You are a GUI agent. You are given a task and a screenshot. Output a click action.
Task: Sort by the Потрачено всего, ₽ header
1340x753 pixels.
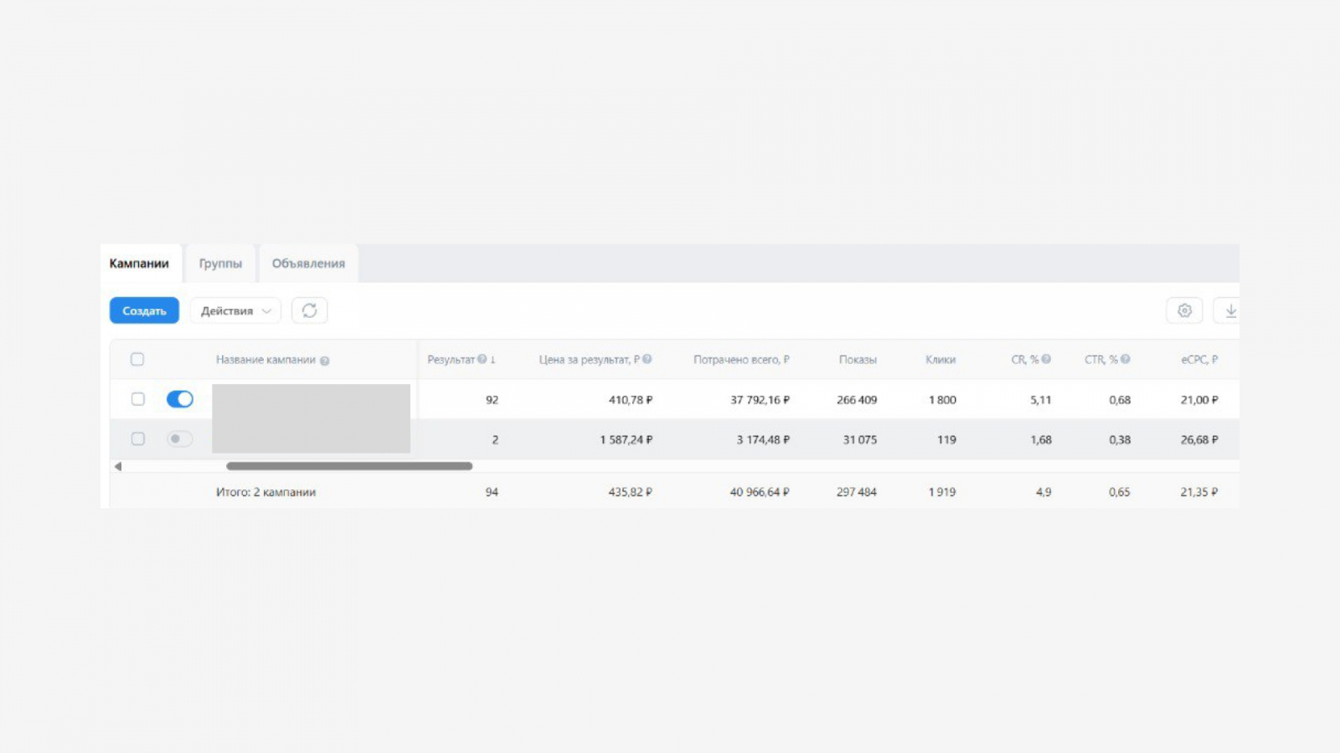741,360
